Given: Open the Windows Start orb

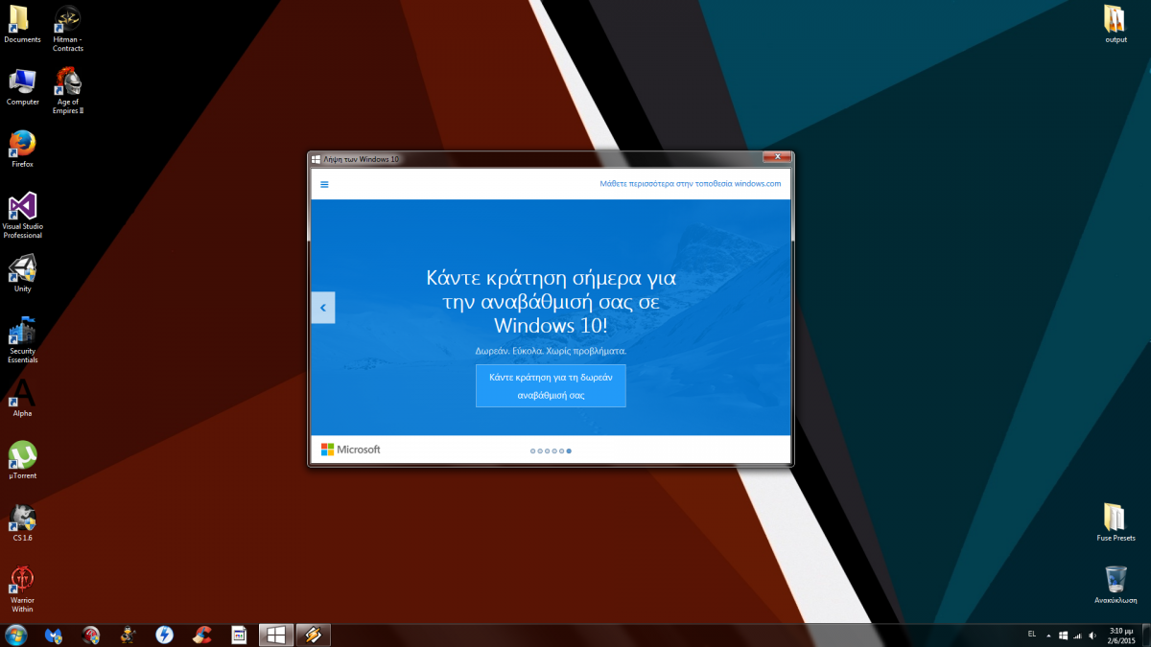Looking at the screenshot, I should [x=16, y=635].
